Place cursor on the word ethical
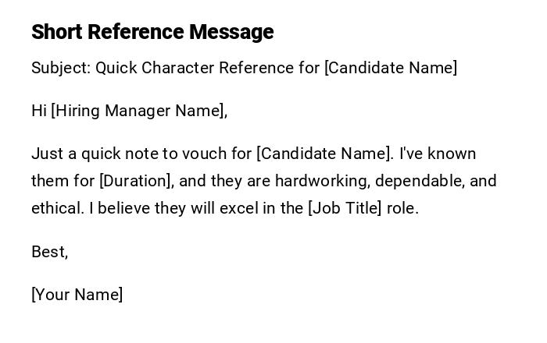 point(56,208)
